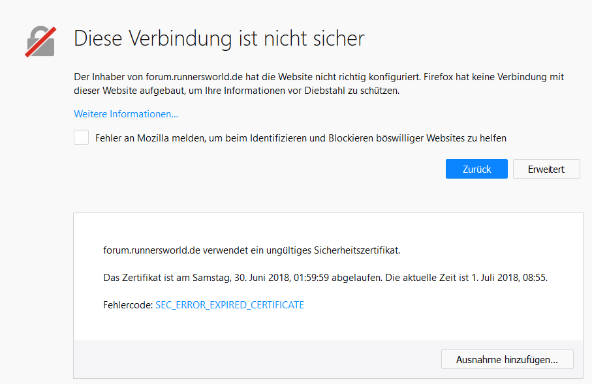Click the current time text '1. Juli 2018, 08:55'

click(x=505, y=278)
